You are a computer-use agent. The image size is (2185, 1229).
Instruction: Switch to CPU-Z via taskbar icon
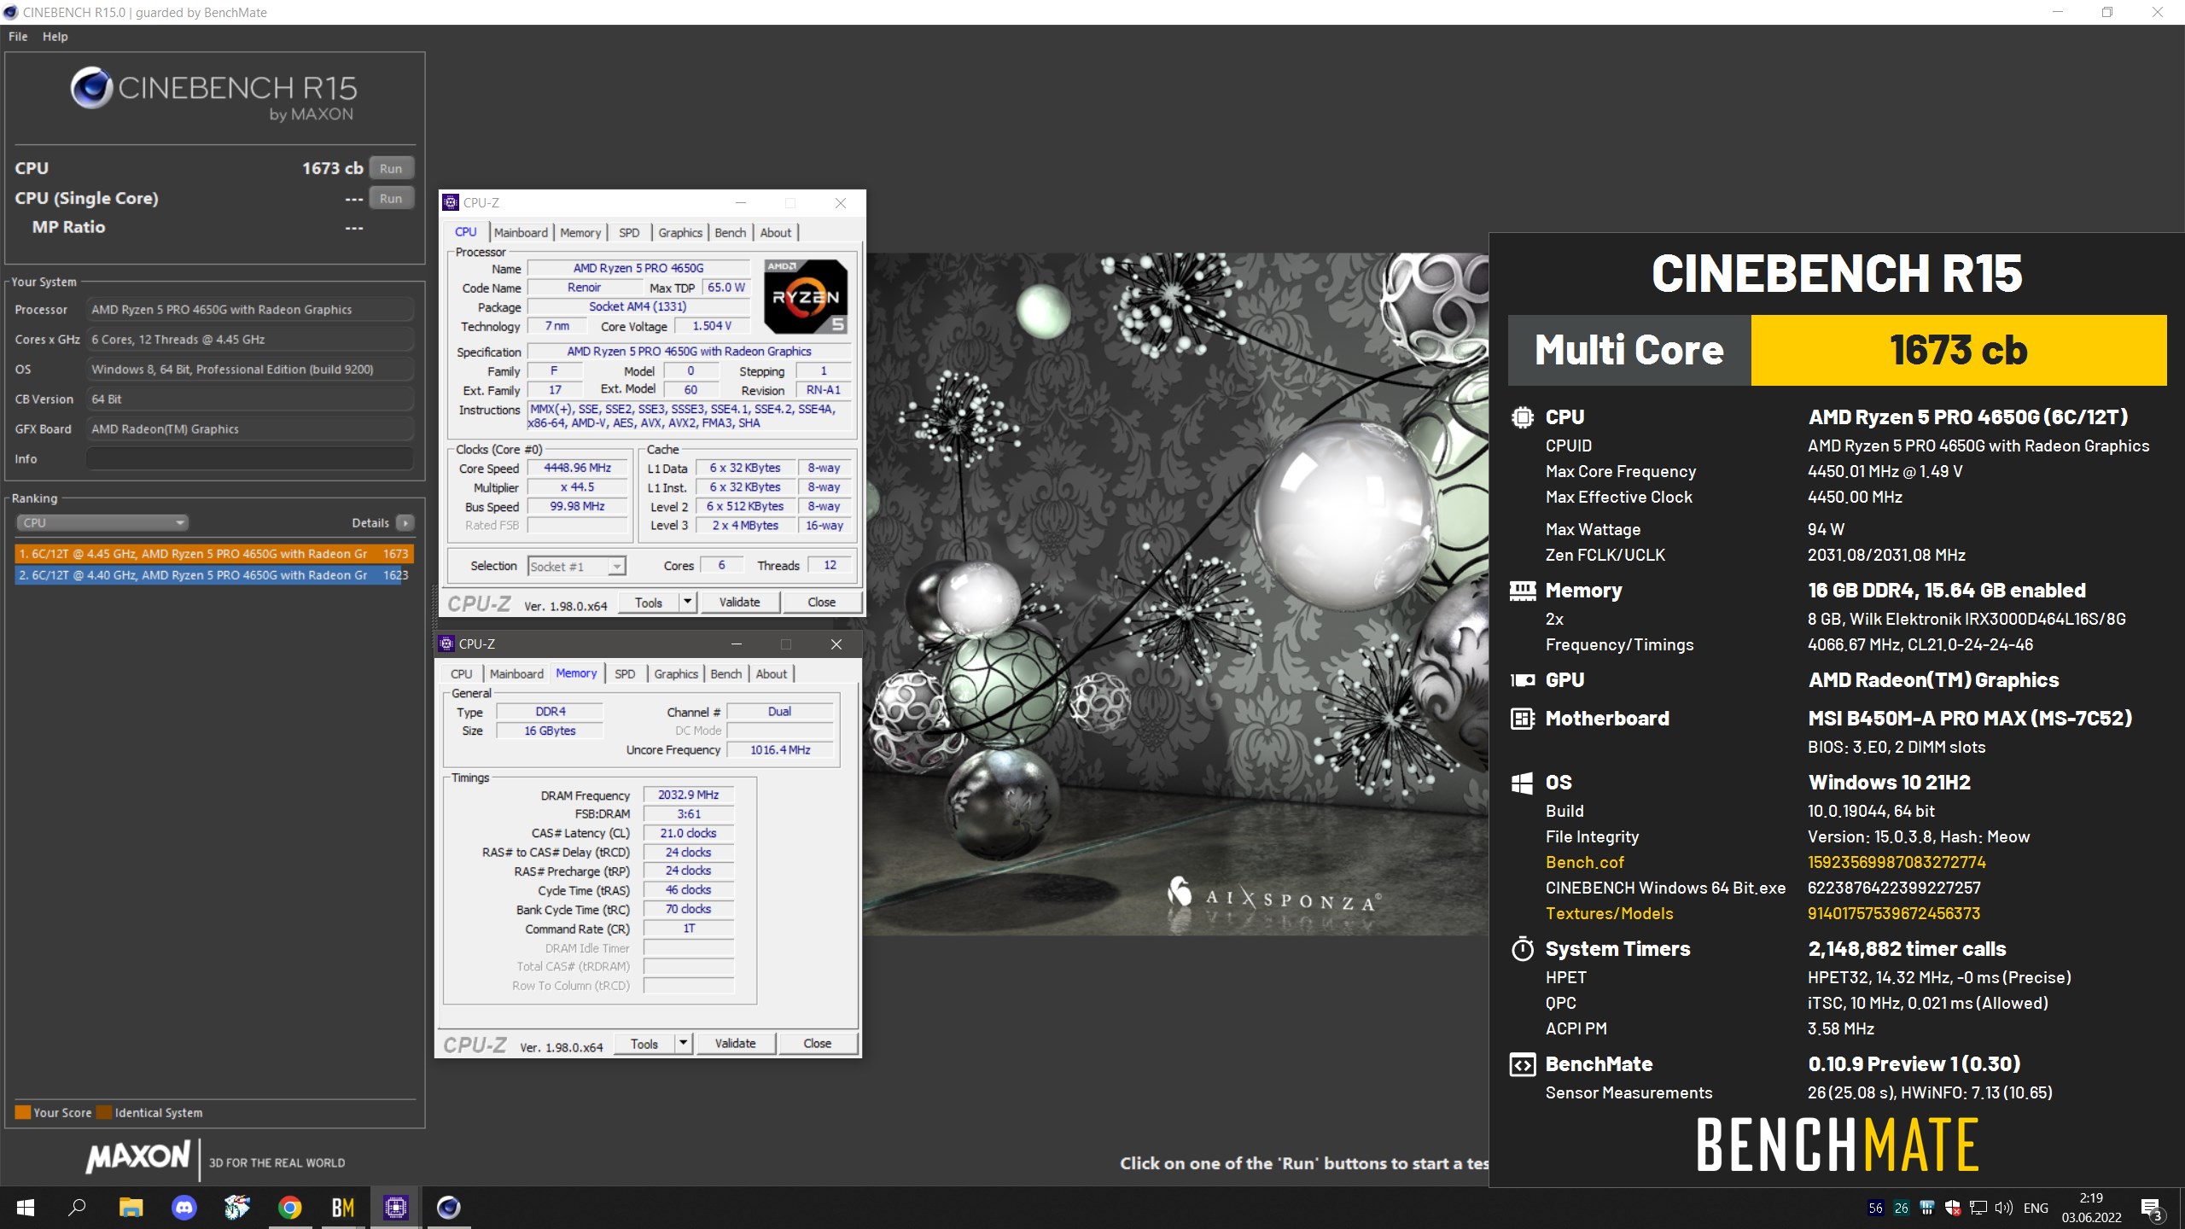(x=396, y=1208)
